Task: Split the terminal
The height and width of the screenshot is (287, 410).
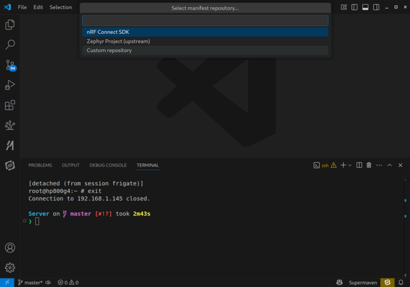Action: point(359,165)
